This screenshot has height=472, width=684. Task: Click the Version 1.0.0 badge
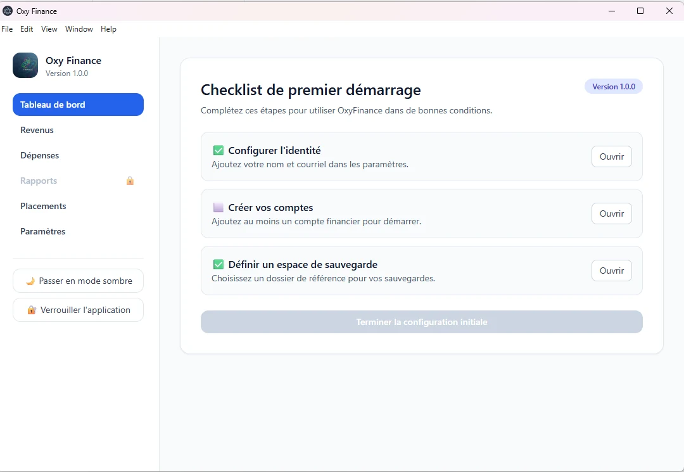coord(613,87)
